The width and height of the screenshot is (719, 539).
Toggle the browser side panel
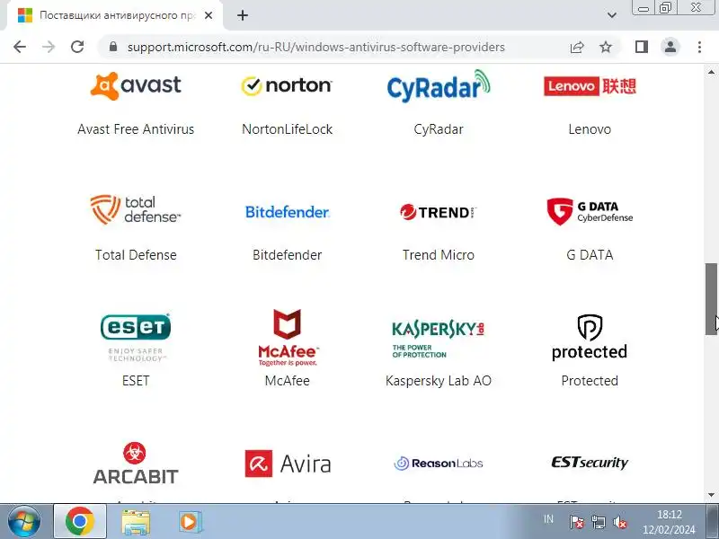tap(642, 47)
